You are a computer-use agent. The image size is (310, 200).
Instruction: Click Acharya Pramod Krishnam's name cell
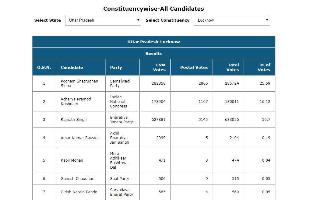click(76, 101)
